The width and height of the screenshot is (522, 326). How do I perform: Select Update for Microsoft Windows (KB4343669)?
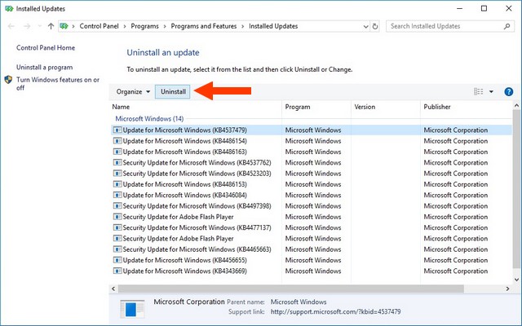click(x=312, y=271)
